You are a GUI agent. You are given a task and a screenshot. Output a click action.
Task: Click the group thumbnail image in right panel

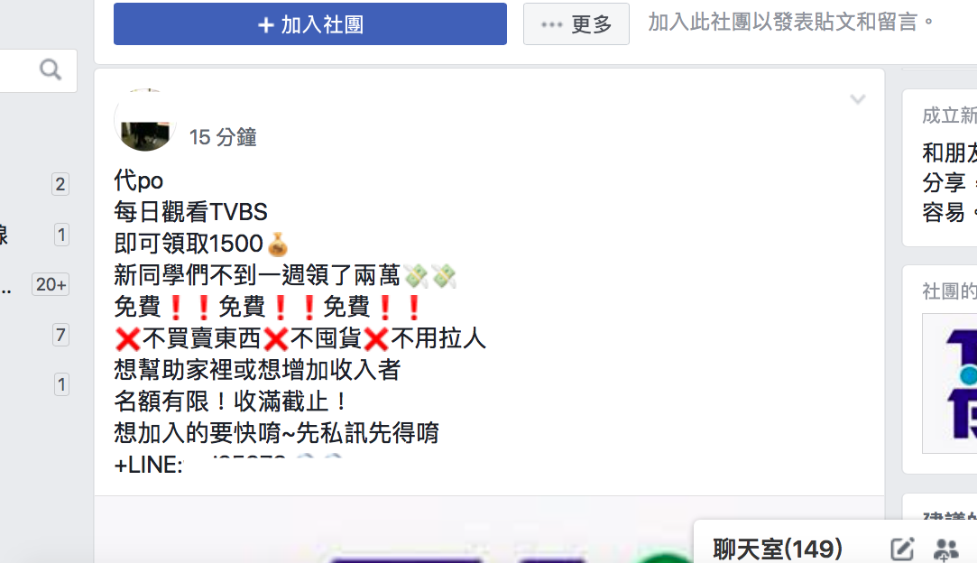point(950,383)
